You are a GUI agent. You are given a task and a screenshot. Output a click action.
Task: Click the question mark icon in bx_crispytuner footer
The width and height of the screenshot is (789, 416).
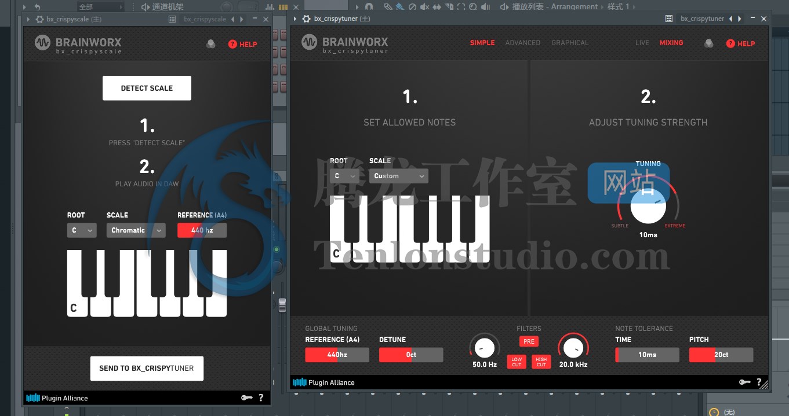pos(759,382)
